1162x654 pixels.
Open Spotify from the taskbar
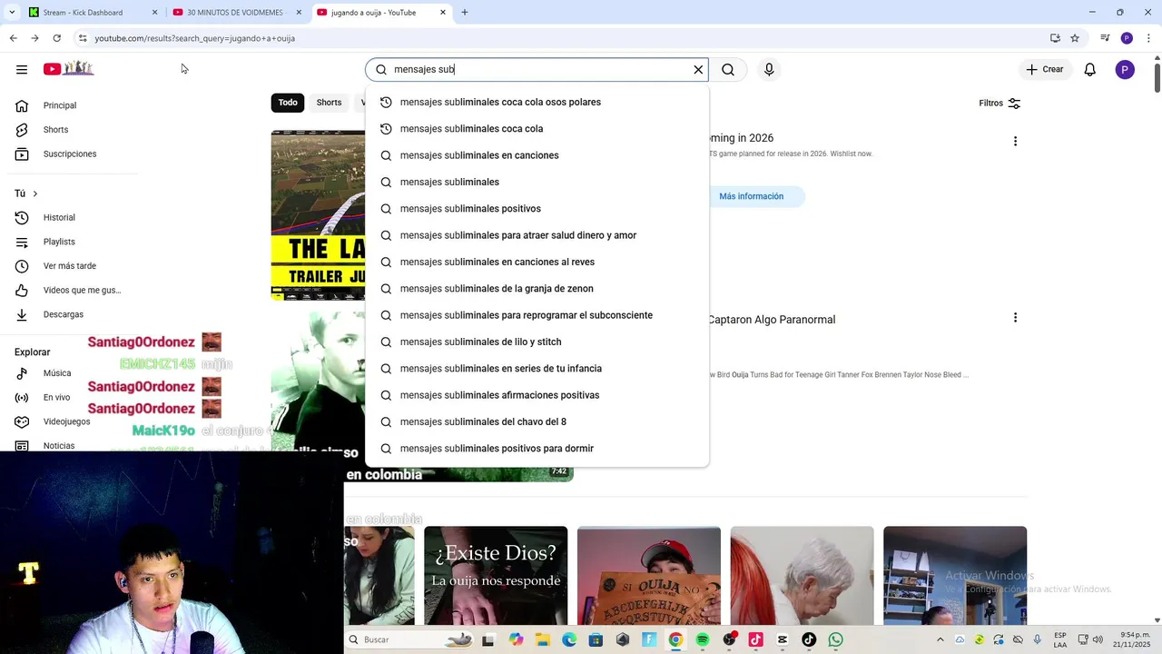point(703,639)
